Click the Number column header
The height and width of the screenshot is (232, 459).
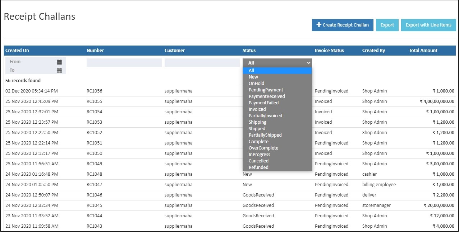[95, 51]
